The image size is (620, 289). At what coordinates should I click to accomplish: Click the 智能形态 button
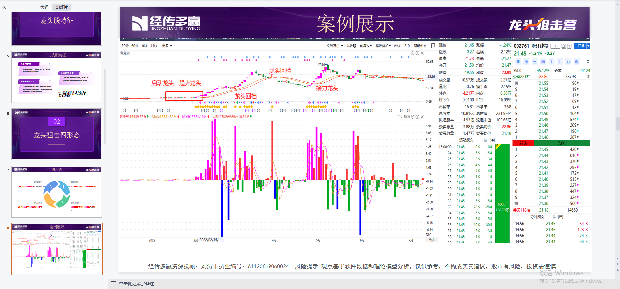(420, 46)
